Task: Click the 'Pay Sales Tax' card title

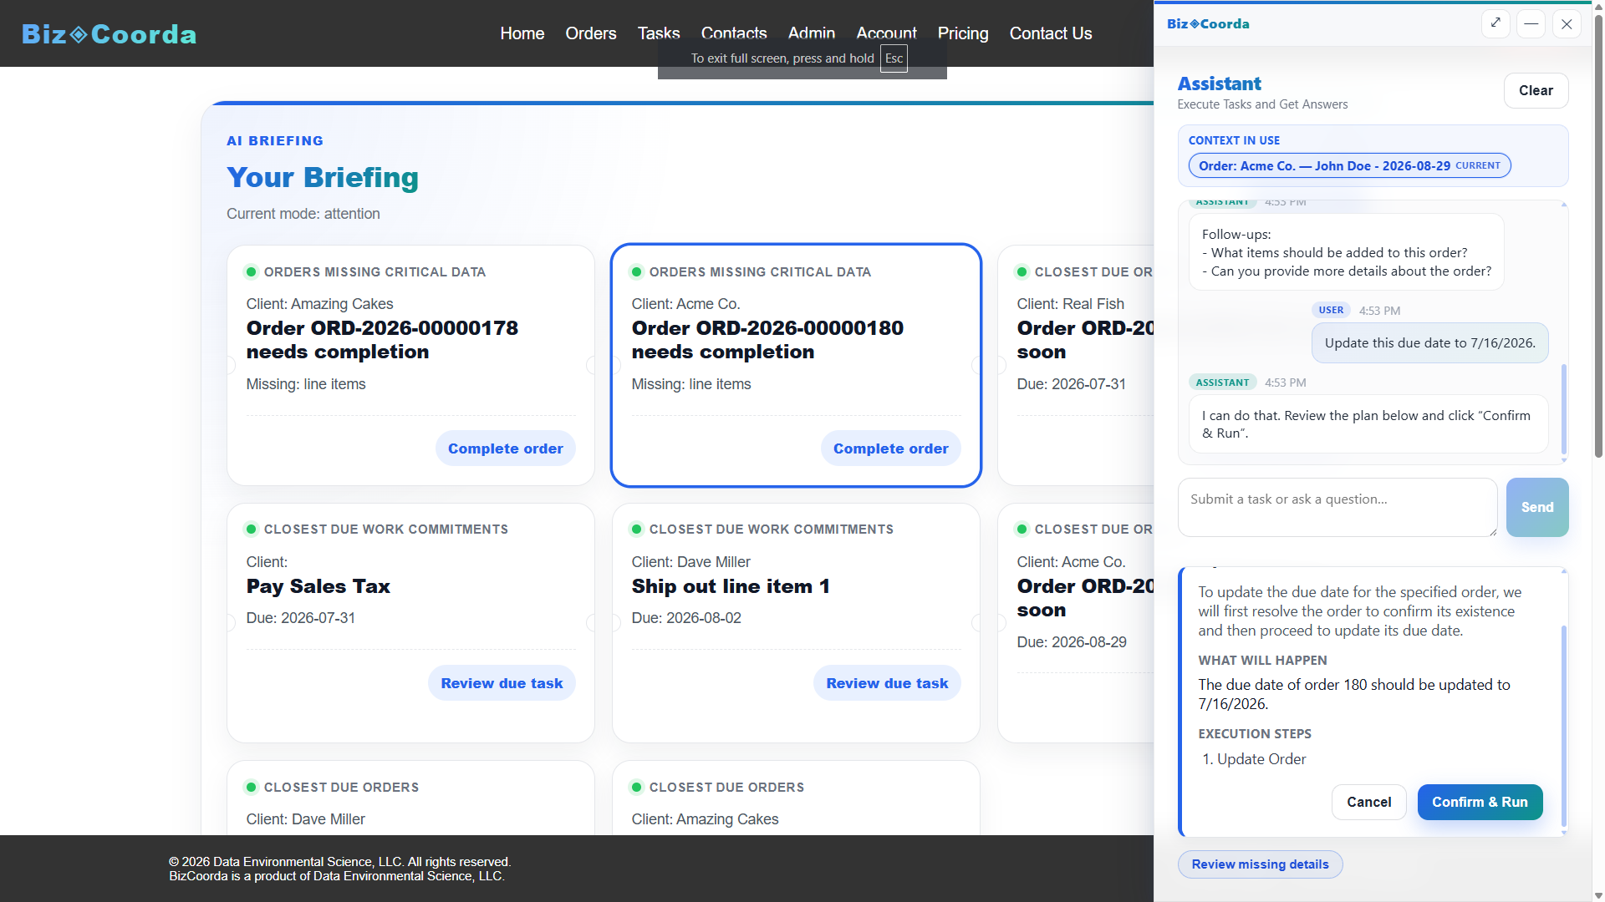Action: (x=318, y=586)
